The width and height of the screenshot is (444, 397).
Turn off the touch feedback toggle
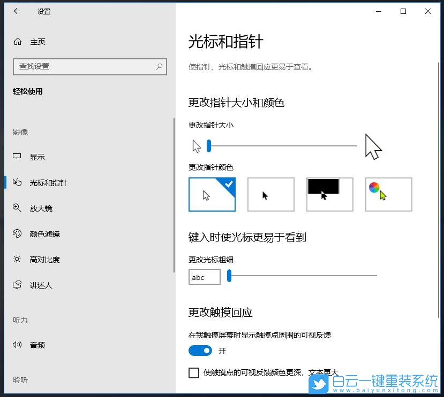tap(200, 351)
